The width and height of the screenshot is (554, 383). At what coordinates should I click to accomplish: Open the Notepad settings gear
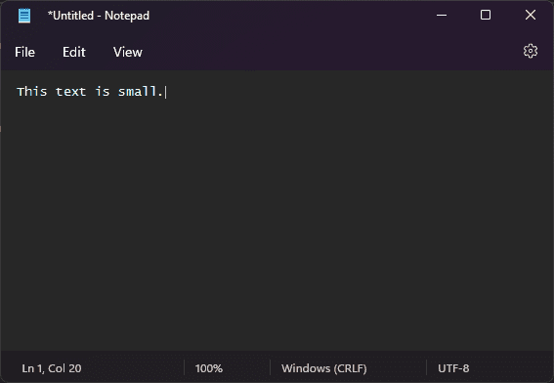[x=531, y=51]
